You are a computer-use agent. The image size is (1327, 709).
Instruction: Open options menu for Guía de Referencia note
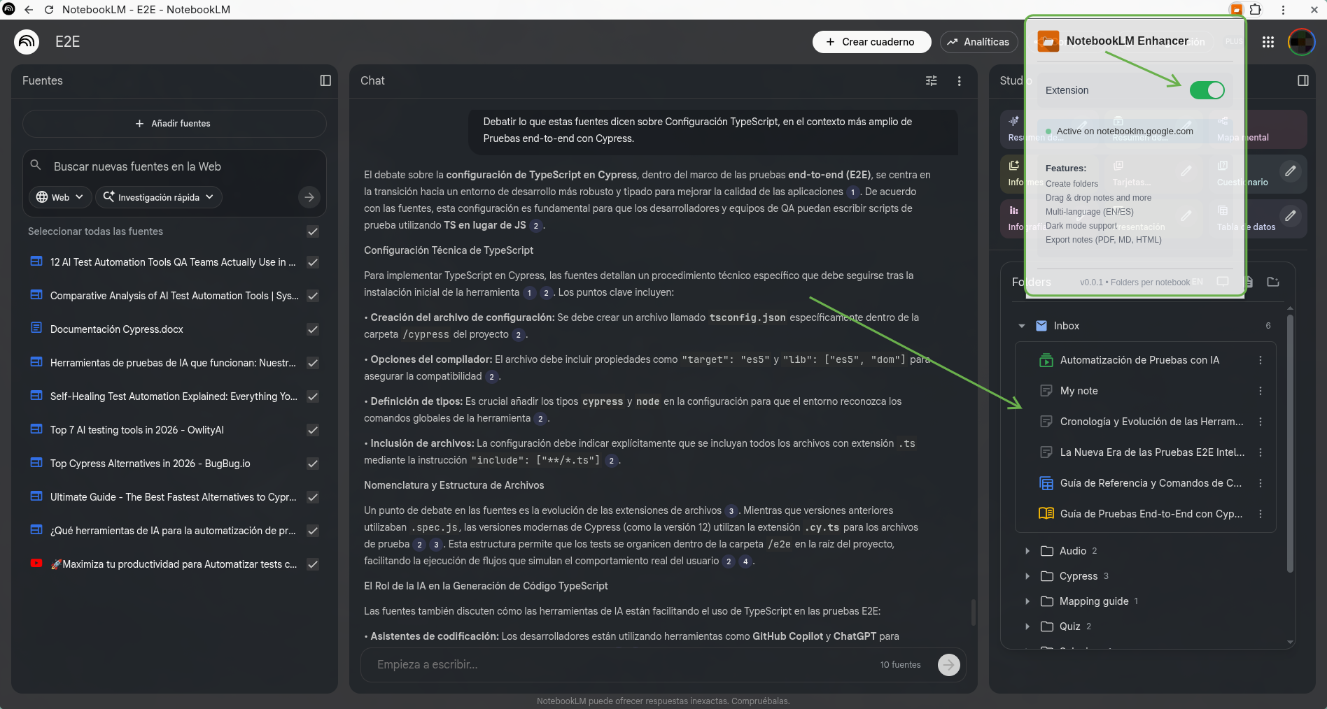[1261, 483]
